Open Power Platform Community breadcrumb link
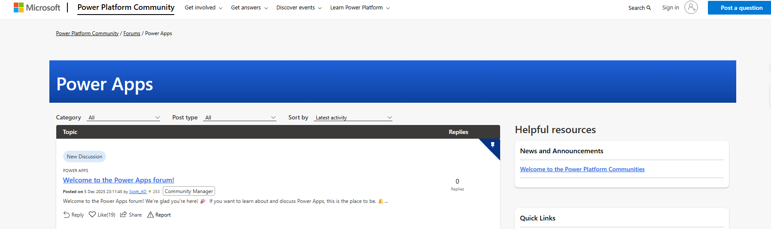The height and width of the screenshot is (229, 771). 87,33
